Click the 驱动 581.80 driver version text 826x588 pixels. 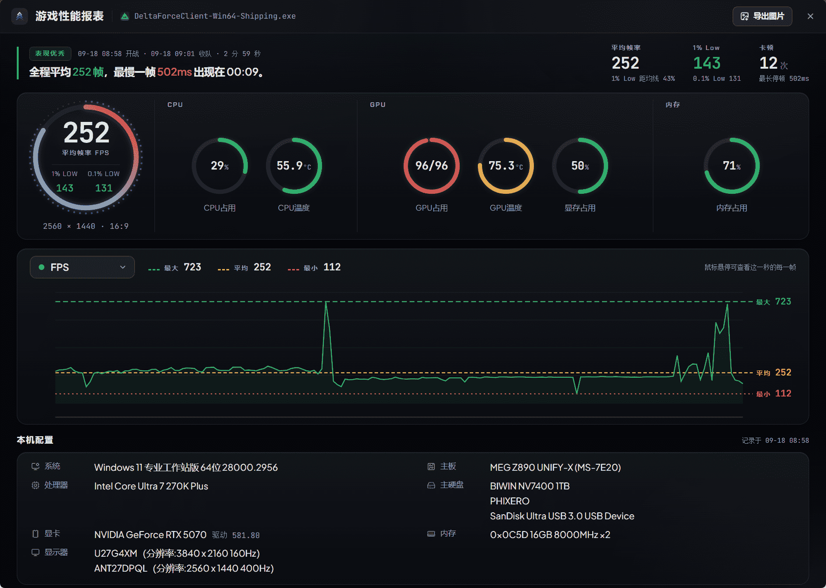(236, 535)
